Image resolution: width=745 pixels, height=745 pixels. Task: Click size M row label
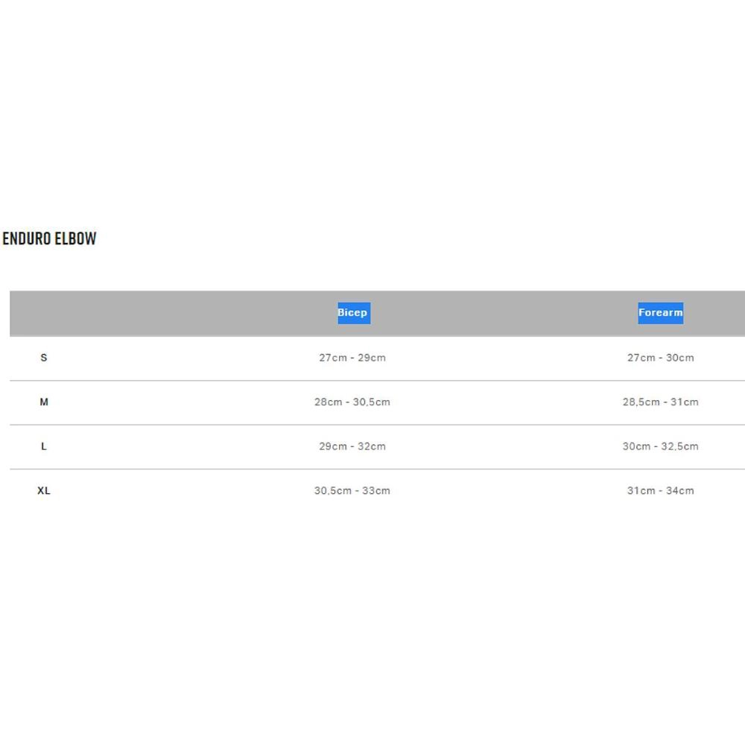click(44, 402)
